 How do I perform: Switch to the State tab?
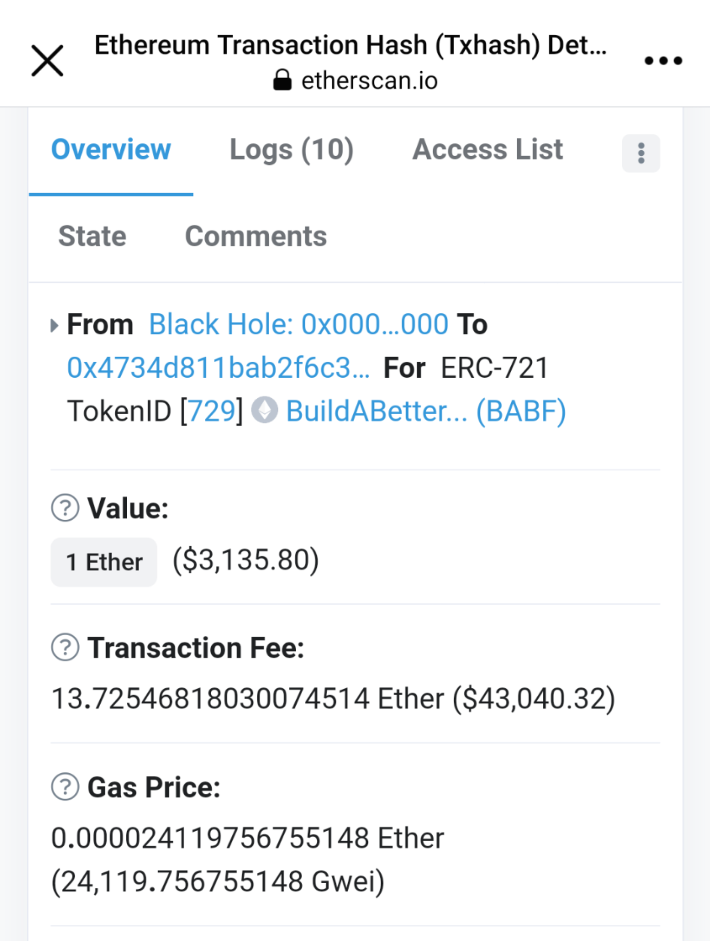pos(92,236)
